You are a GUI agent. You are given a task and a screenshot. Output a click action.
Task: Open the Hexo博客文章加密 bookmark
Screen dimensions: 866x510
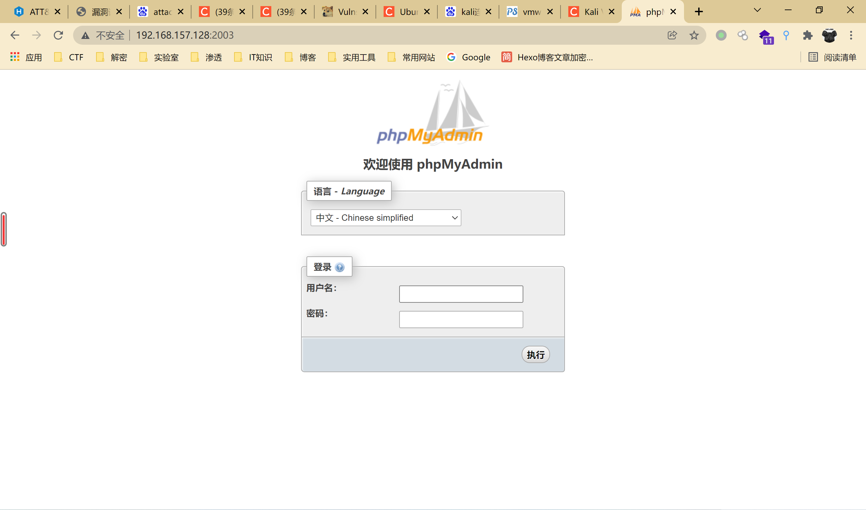pos(547,57)
